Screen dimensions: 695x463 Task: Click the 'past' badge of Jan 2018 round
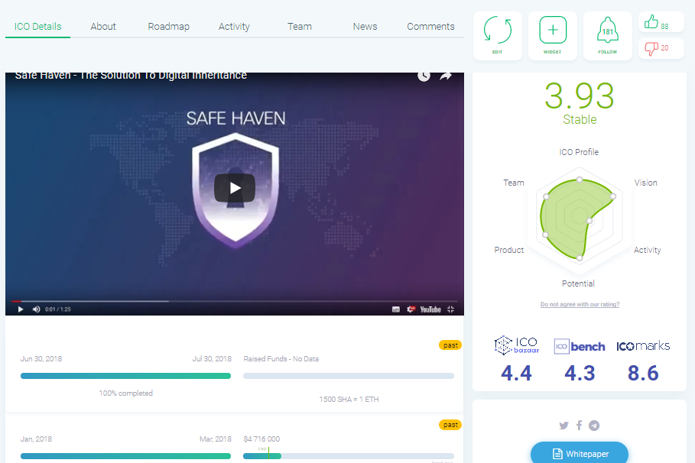(450, 425)
